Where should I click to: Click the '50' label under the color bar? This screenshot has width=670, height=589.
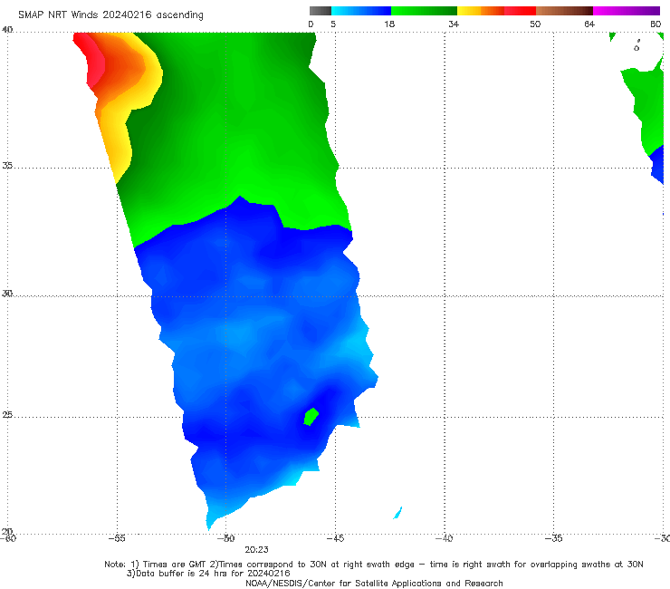coord(535,24)
